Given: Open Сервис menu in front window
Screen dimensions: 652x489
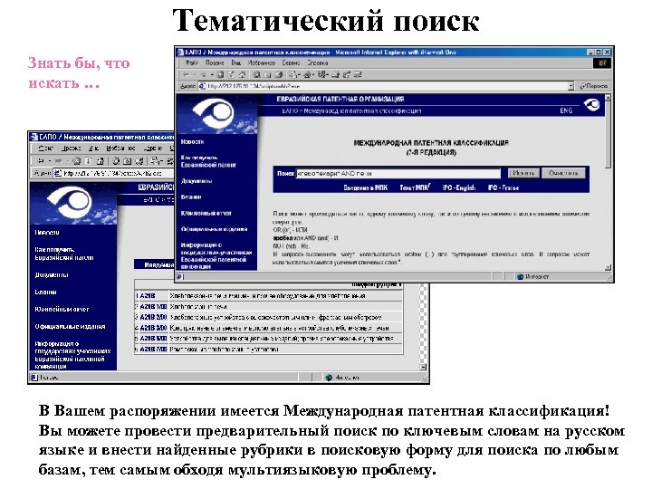Looking at the screenshot, I should pos(291,62).
